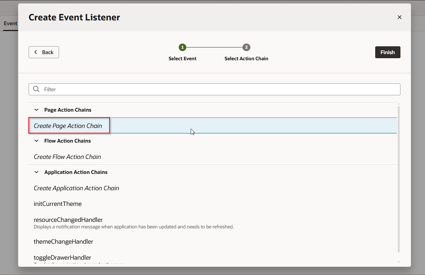Click the Finish button
The image size is (425, 275).
(x=387, y=52)
